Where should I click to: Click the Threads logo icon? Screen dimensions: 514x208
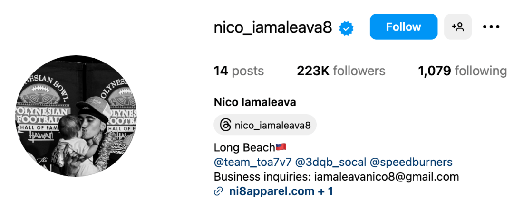click(225, 125)
